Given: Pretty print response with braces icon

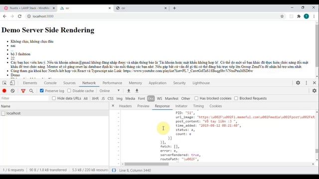Looking at the screenshot, I should (114, 170).
